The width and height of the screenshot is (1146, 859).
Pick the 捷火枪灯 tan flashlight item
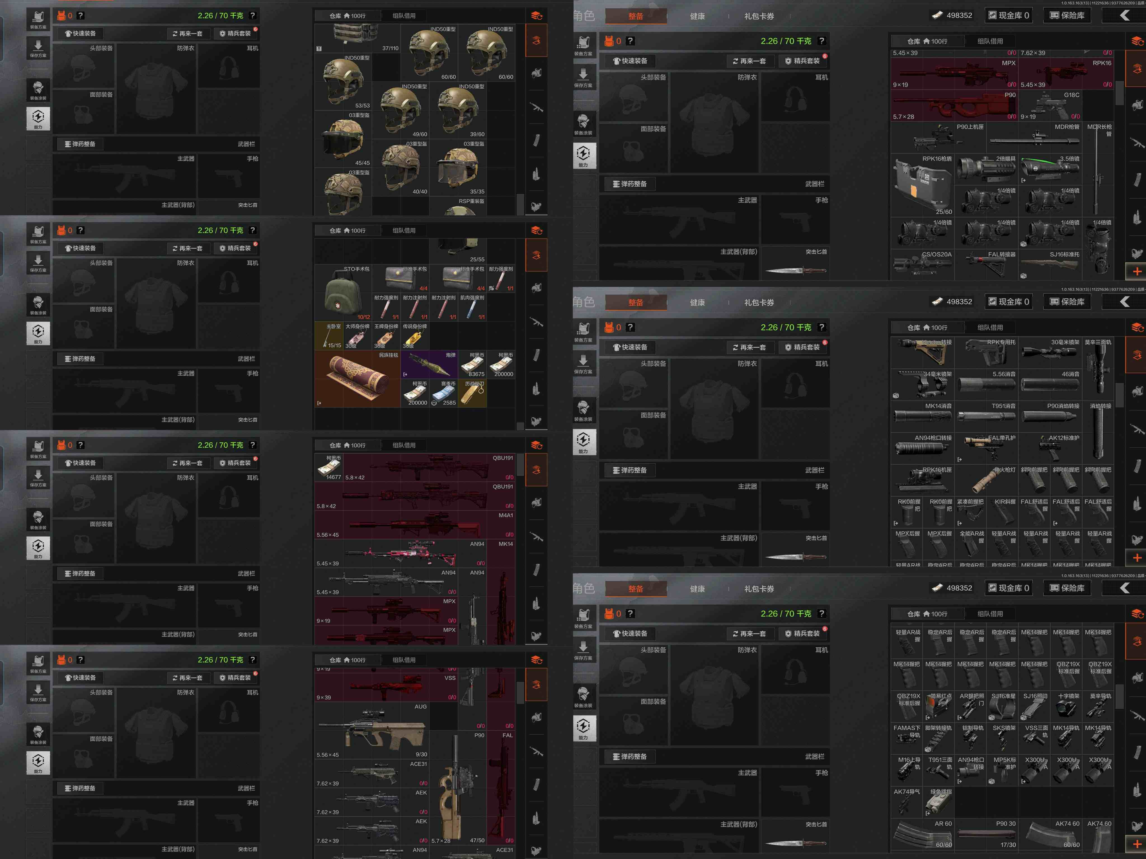pos(986,480)
